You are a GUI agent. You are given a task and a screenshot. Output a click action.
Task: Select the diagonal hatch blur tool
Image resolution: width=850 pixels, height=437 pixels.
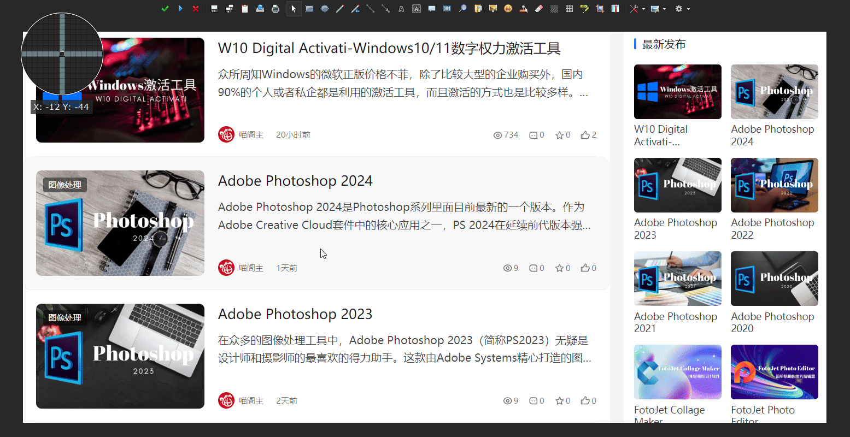click(x=554, y=9)
